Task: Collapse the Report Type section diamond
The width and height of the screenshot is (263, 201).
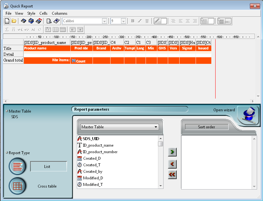Action: 7,153
